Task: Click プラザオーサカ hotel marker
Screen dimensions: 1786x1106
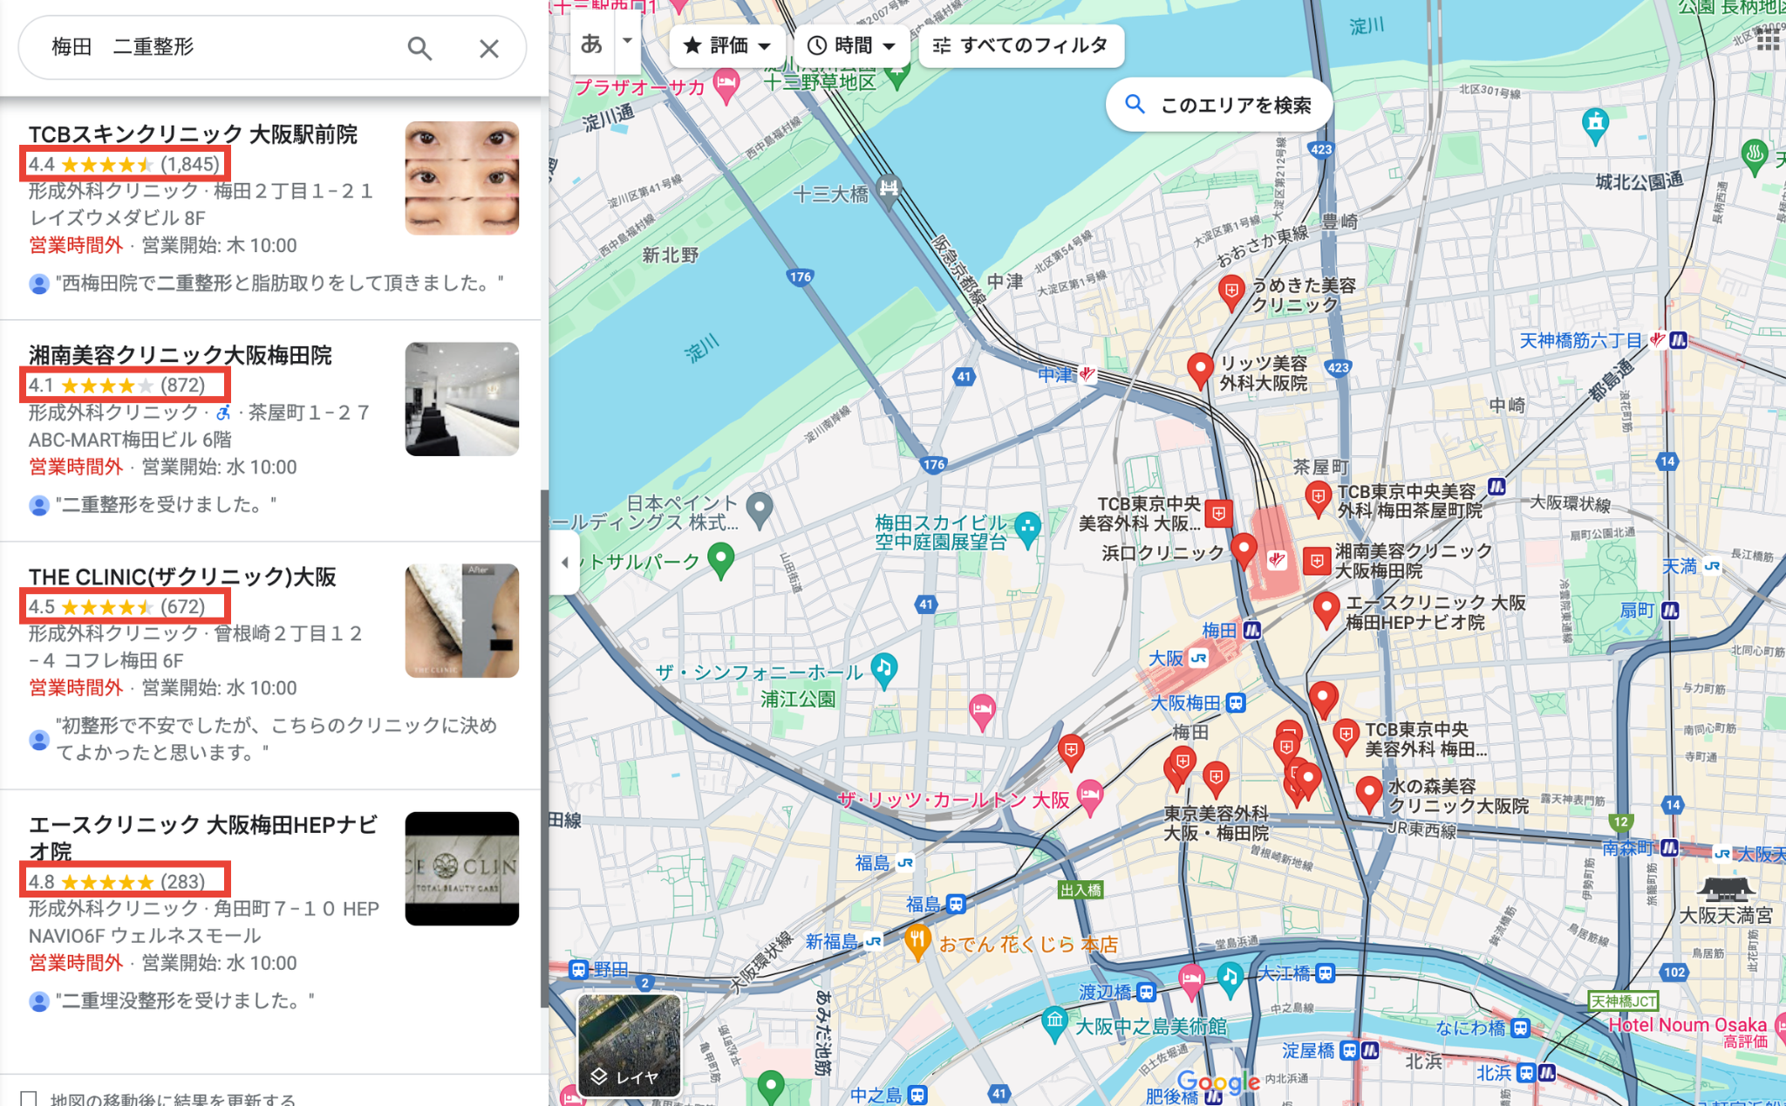Action: coord(726,85)
